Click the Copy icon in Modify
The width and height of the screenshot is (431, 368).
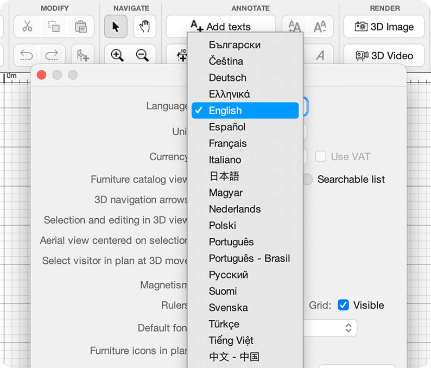click(x=54, y=27)
